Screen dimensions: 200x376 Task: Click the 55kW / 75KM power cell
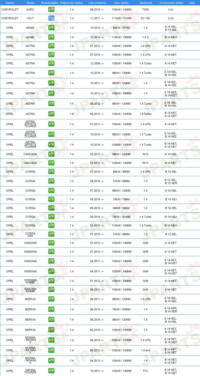click(x=121, y=199)
